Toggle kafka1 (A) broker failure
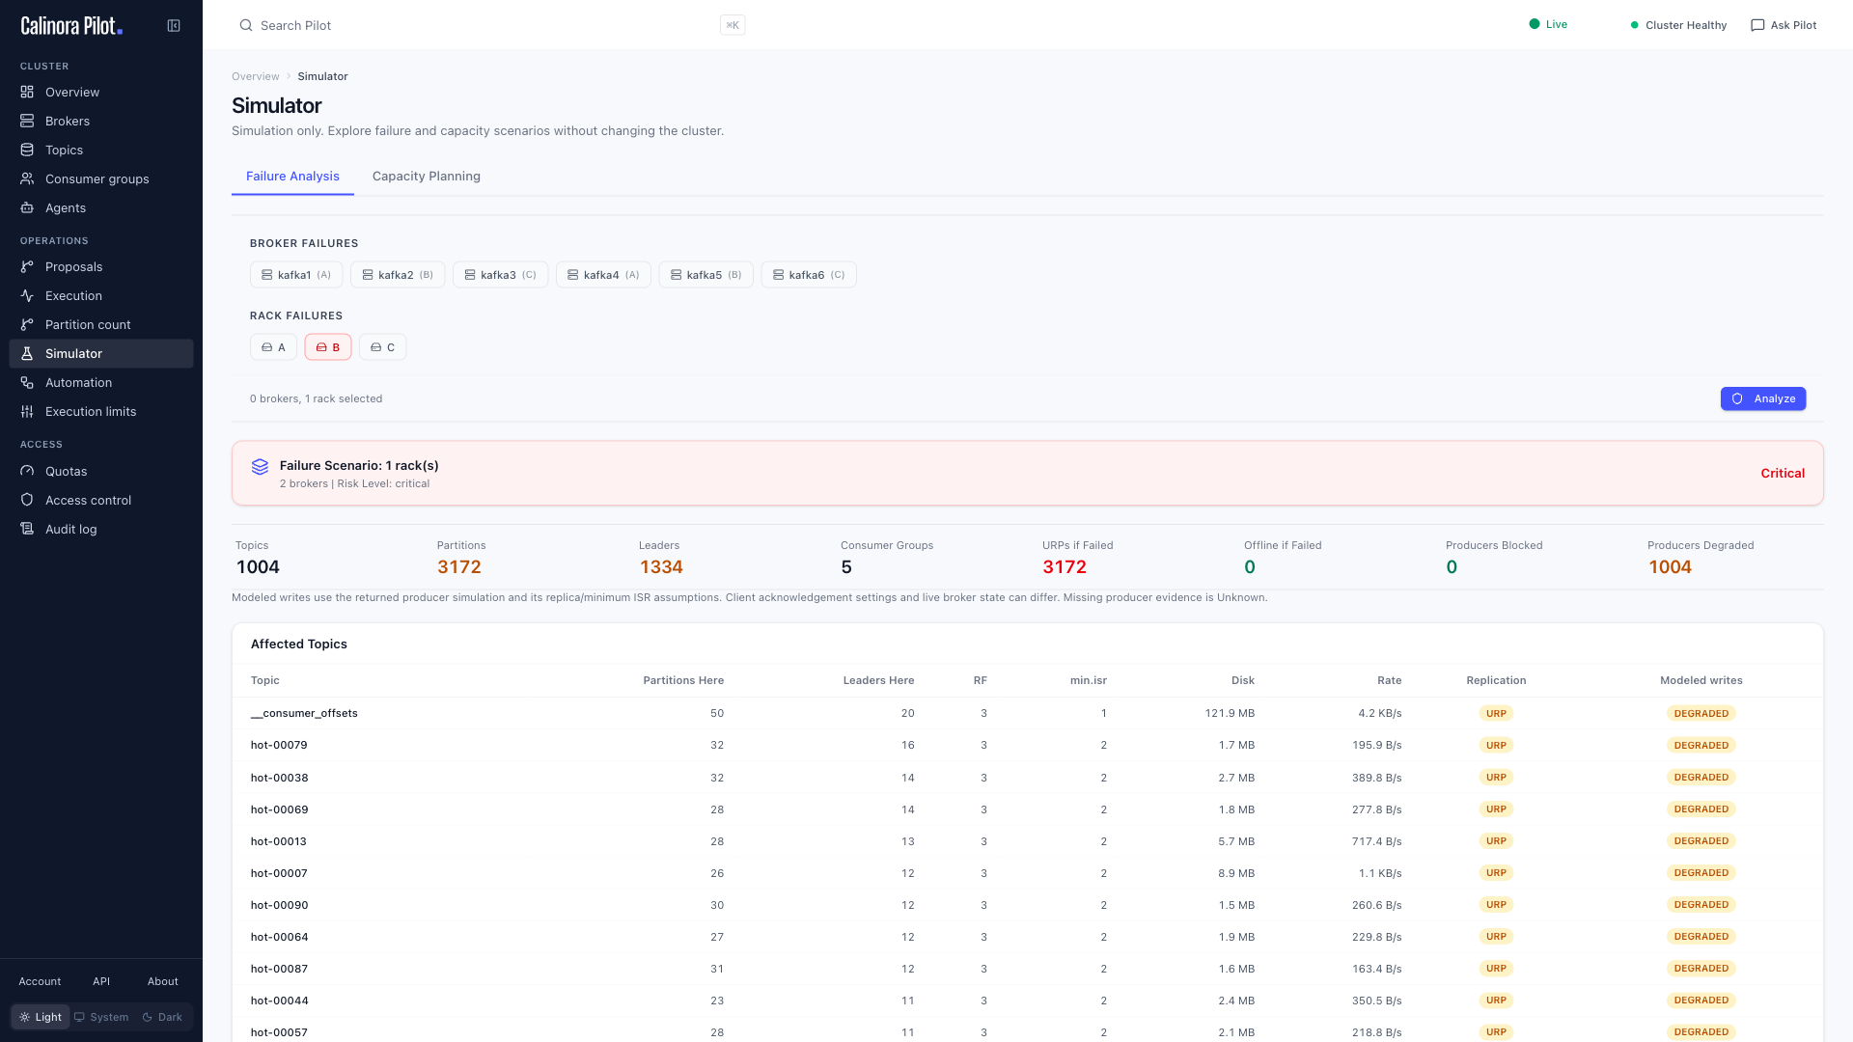Viewport: 1853px width, 1042px height. (296, 275)
